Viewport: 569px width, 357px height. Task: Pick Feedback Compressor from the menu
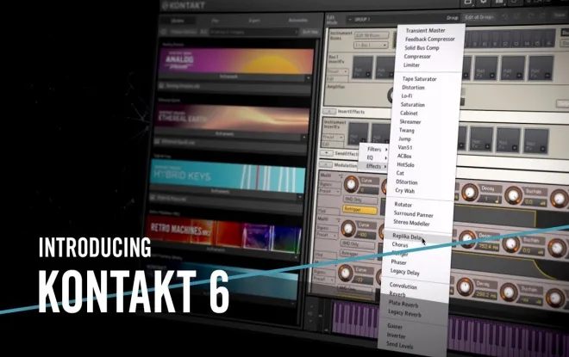(429, 39)
